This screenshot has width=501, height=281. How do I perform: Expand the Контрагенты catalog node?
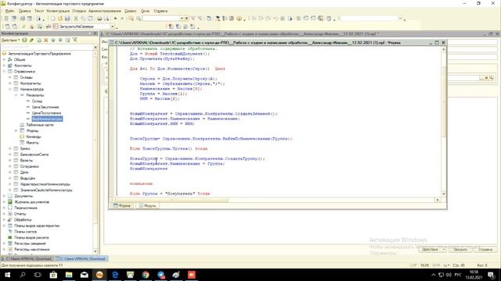click(10, 84)
